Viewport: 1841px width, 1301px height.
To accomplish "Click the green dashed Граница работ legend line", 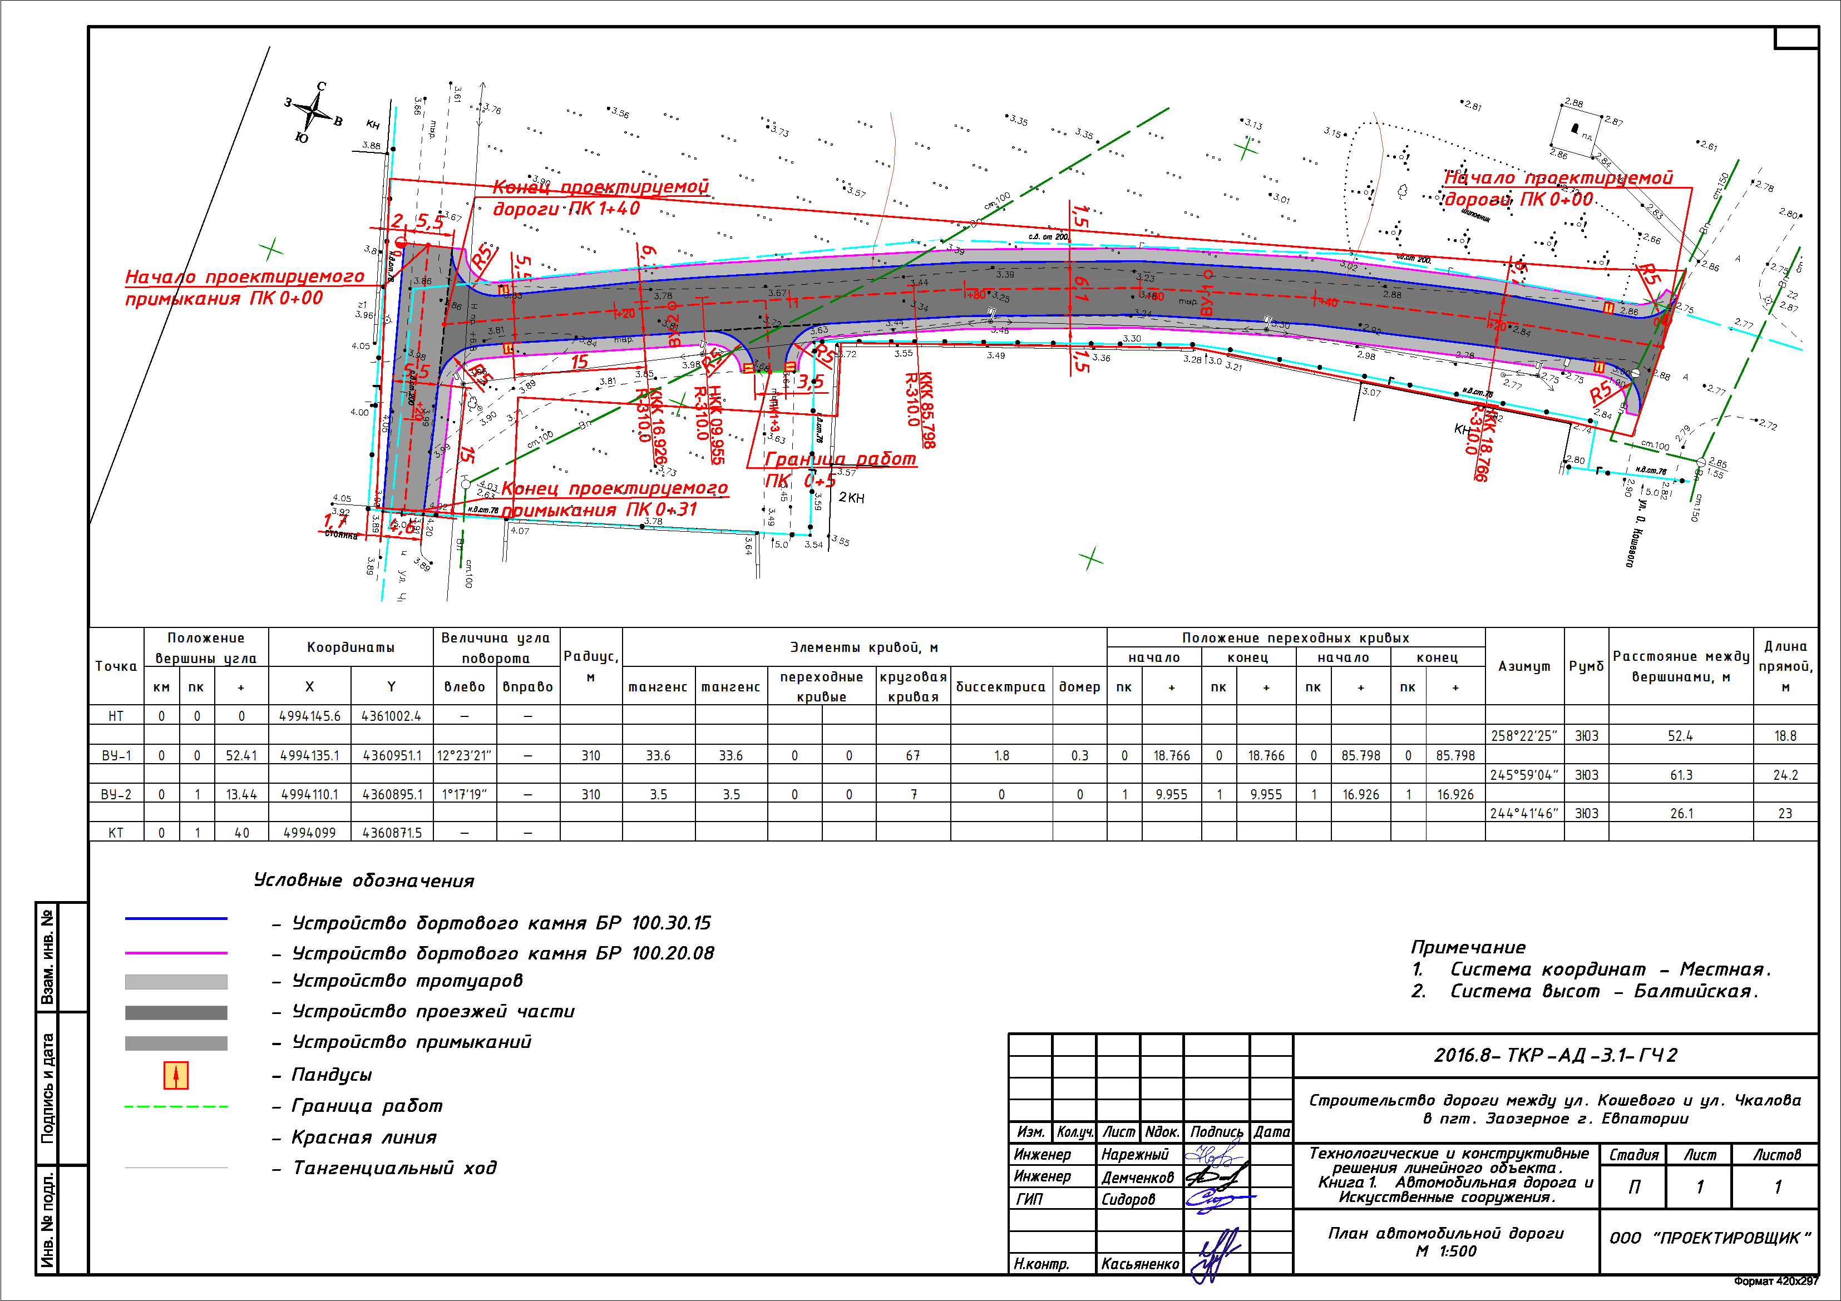I will click(x=176, y=1106).
